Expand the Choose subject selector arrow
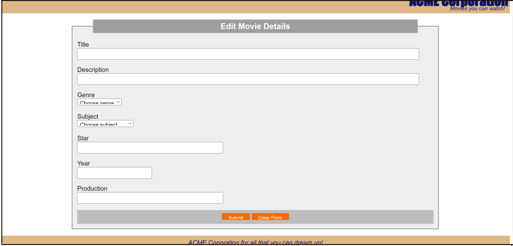This screenshot has width=513, height=246. 130,123
